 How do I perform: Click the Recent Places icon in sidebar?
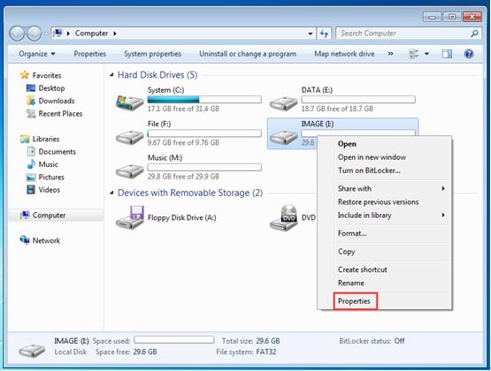pyautogui.click(x=31, y=113)
